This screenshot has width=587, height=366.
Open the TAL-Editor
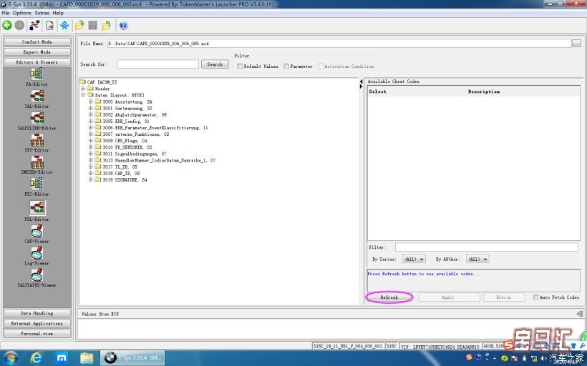[x=37, y=99]
